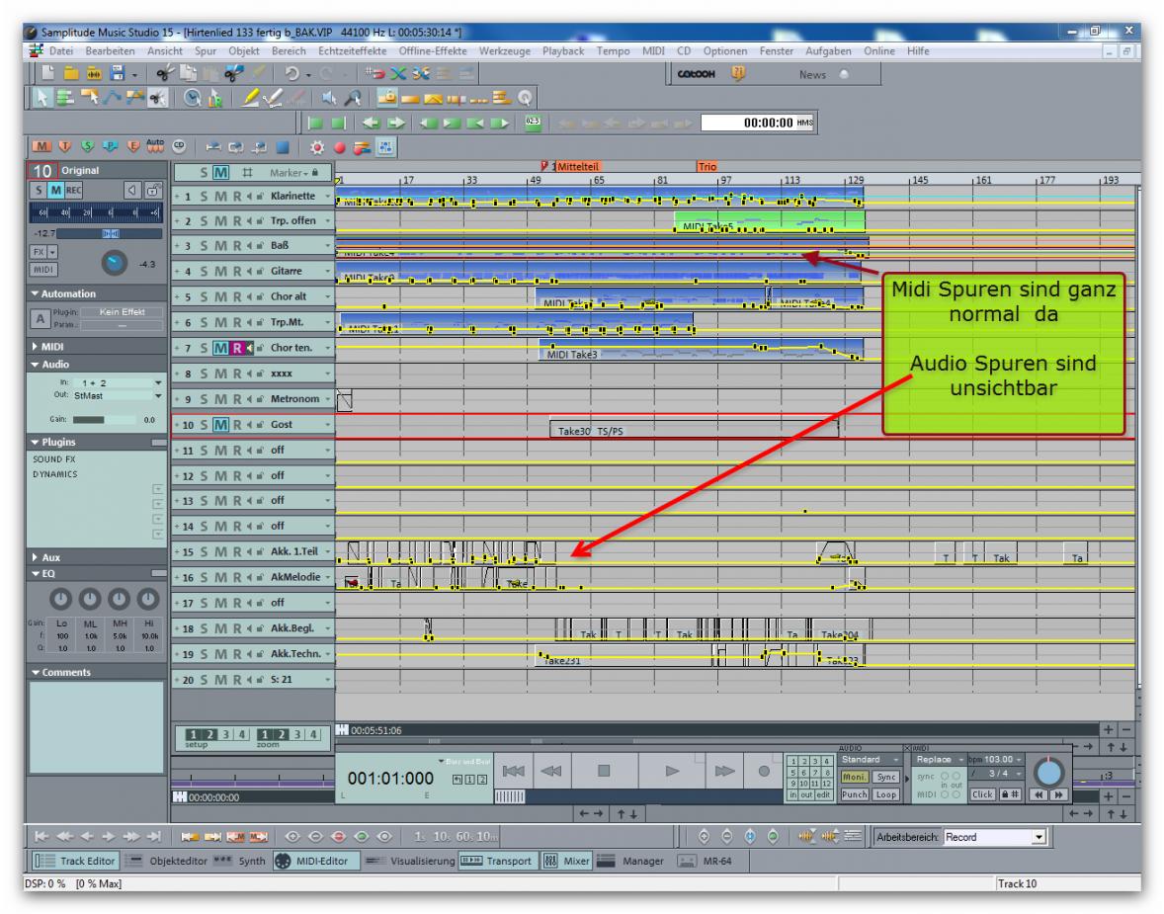Click the green left arrow navigation icon
The width and height of the screenshot is (1164, 914).
[x=372, y=124]
